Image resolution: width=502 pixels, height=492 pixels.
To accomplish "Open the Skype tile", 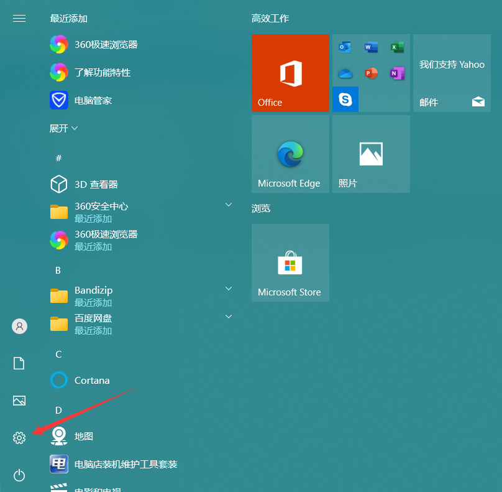I will coord(345,99).
